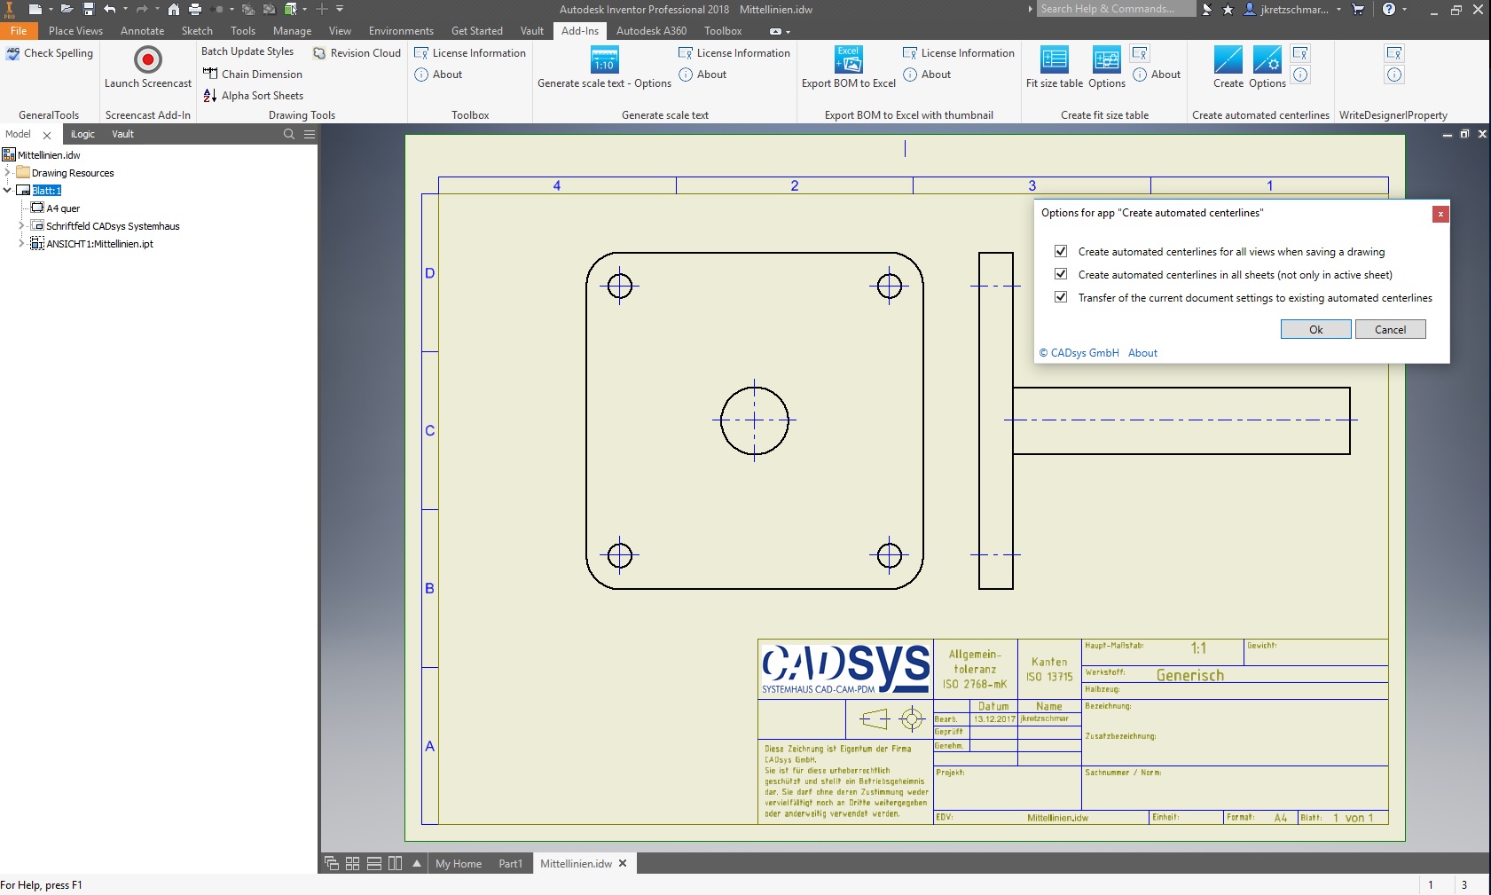
Task: Expand Schriftfeld CADsys Systemhaus node
Action: pyautogui.click(x=22, y=226)
